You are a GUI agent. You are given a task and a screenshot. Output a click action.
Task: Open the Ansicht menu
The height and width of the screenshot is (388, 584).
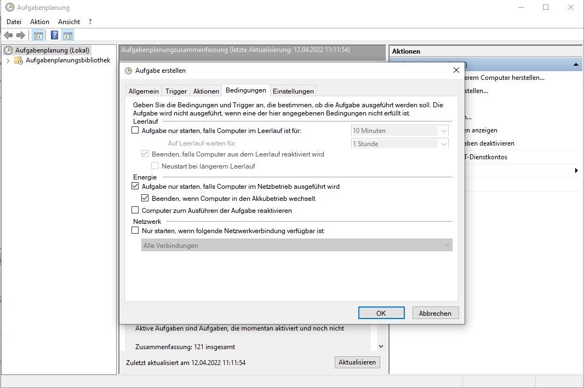tap(69, 22)
